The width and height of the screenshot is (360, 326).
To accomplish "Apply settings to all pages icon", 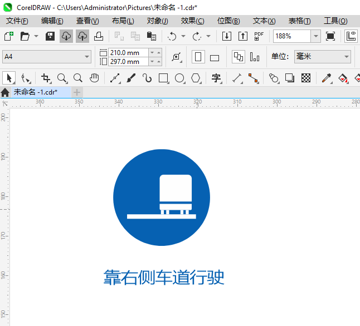I will 239,57.
